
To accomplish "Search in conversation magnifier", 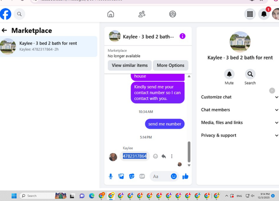I will tap(250, 74).
